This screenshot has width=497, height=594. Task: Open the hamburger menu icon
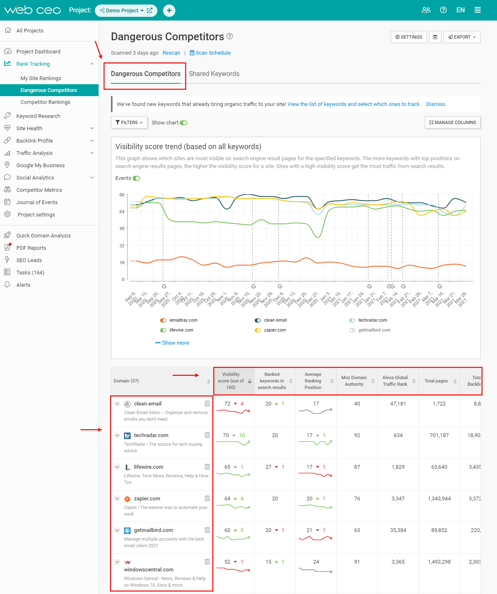(x=478, y=10)
